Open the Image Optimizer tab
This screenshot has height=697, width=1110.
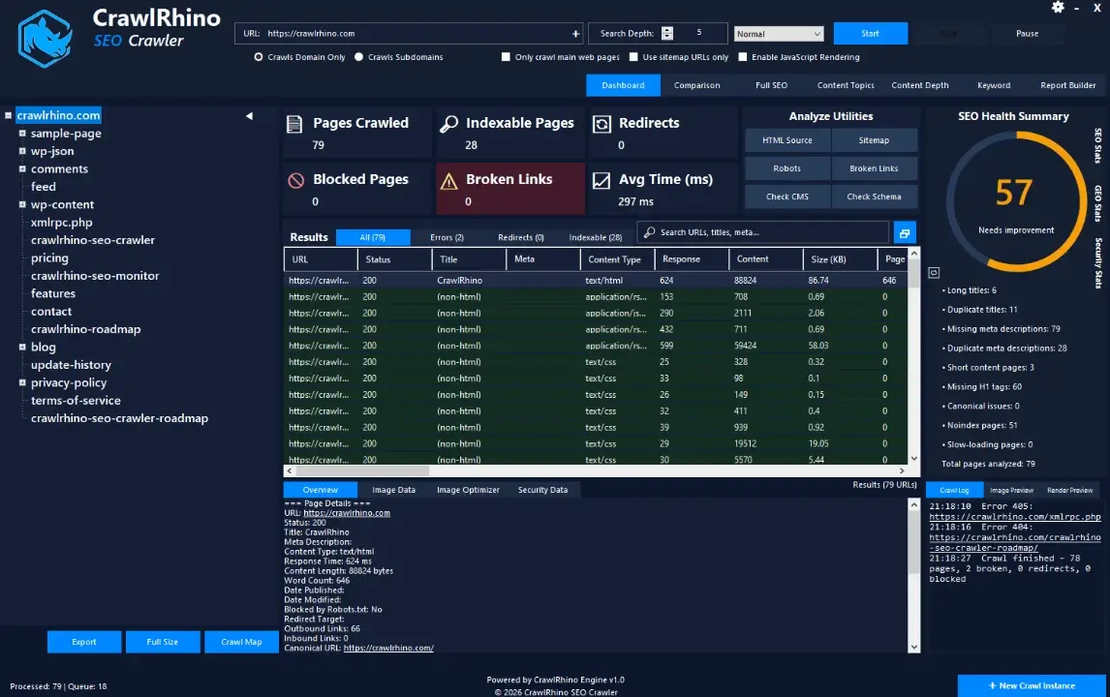(468, 490)
